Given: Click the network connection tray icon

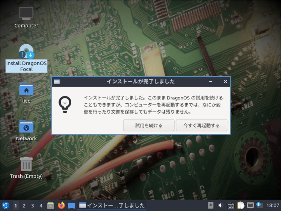Looking at the screenshot, I should coord(250,205).
